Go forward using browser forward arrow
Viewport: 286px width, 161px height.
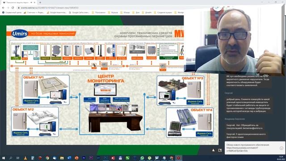pyautogui.click(x=8, y=8)
